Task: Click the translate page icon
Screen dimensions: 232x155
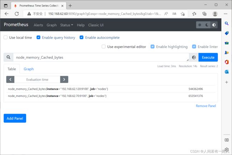Action: (174, 14)
